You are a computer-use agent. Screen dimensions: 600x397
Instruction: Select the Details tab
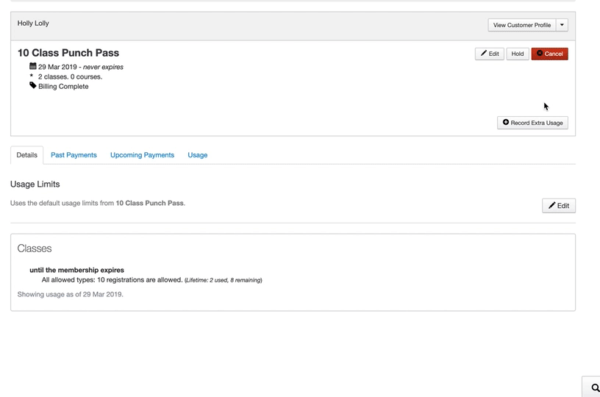pyautogui.click(x=26, y=155)
